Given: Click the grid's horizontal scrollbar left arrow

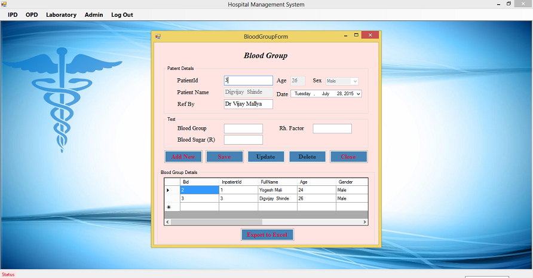Looking at the screenshot, I should click(x=167, y=222).
